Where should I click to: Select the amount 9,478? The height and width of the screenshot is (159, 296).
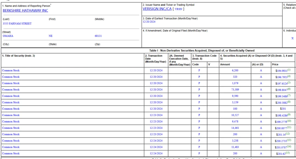tap(235, 122)
